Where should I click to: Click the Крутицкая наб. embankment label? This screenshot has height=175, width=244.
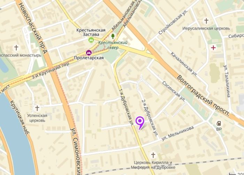20,118
